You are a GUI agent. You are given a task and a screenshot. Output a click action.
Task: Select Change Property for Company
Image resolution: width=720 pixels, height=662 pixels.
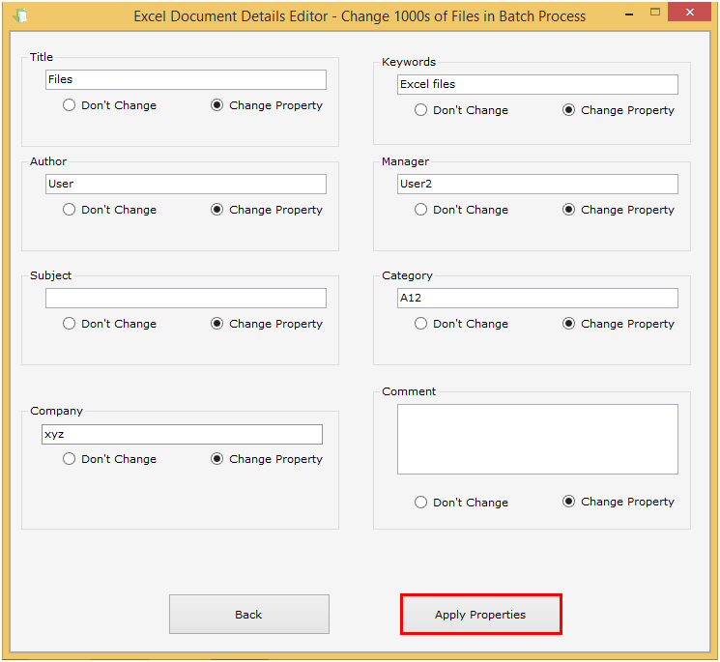(x=267, y=459)
